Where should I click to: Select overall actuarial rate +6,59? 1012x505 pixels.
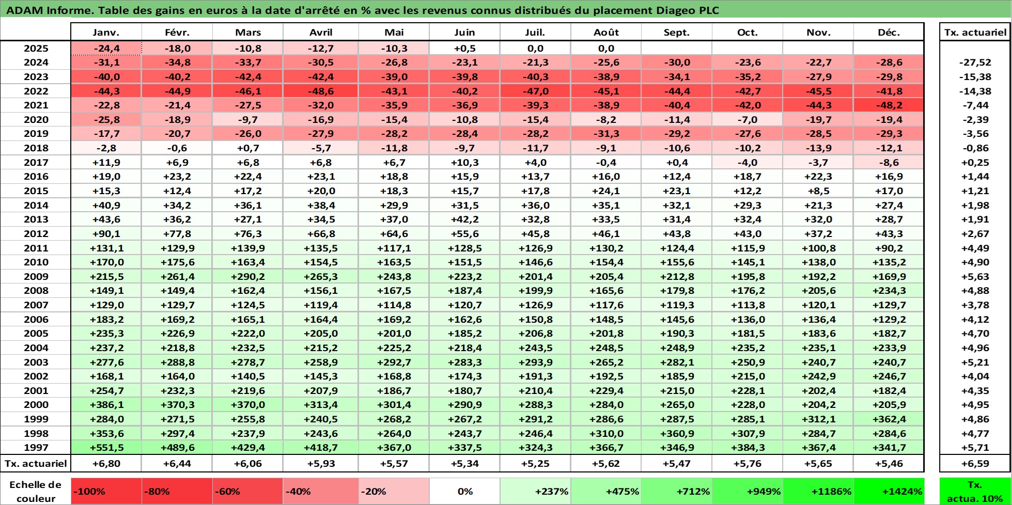975,463
